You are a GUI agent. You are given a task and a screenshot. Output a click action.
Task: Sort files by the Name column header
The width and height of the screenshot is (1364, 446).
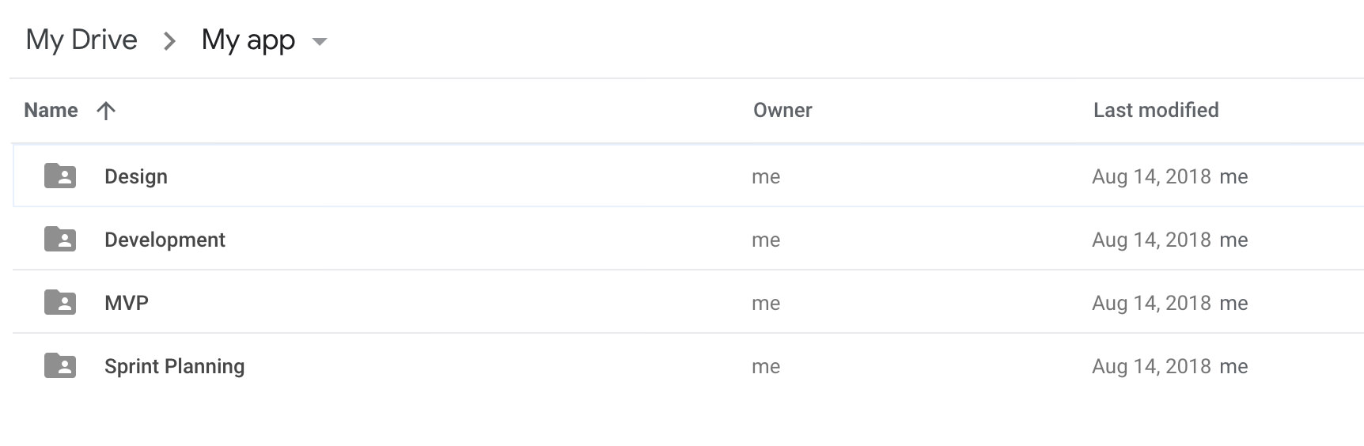51,110
